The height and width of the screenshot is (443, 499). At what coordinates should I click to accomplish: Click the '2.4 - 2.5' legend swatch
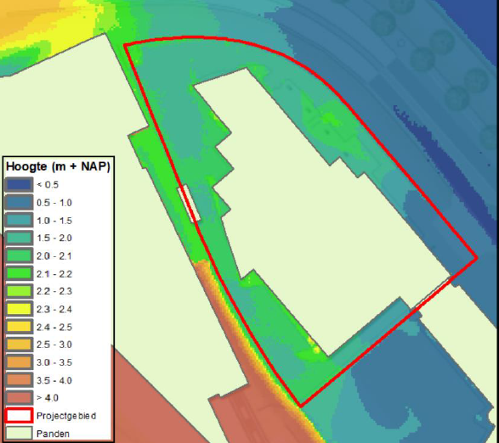tap(19, 327)
